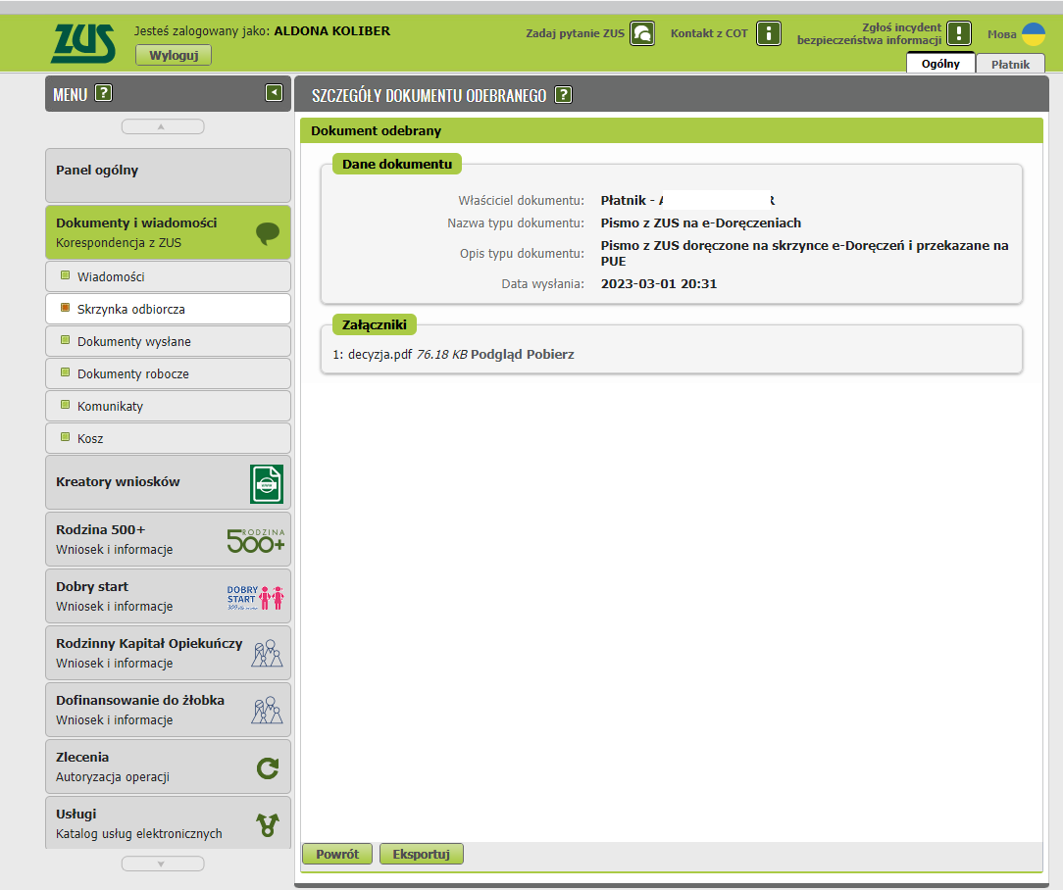Image resolution: width=1063 pixels, height=890 pixels.
Task: Open help icon next to MENU
Action: [103, 94]
